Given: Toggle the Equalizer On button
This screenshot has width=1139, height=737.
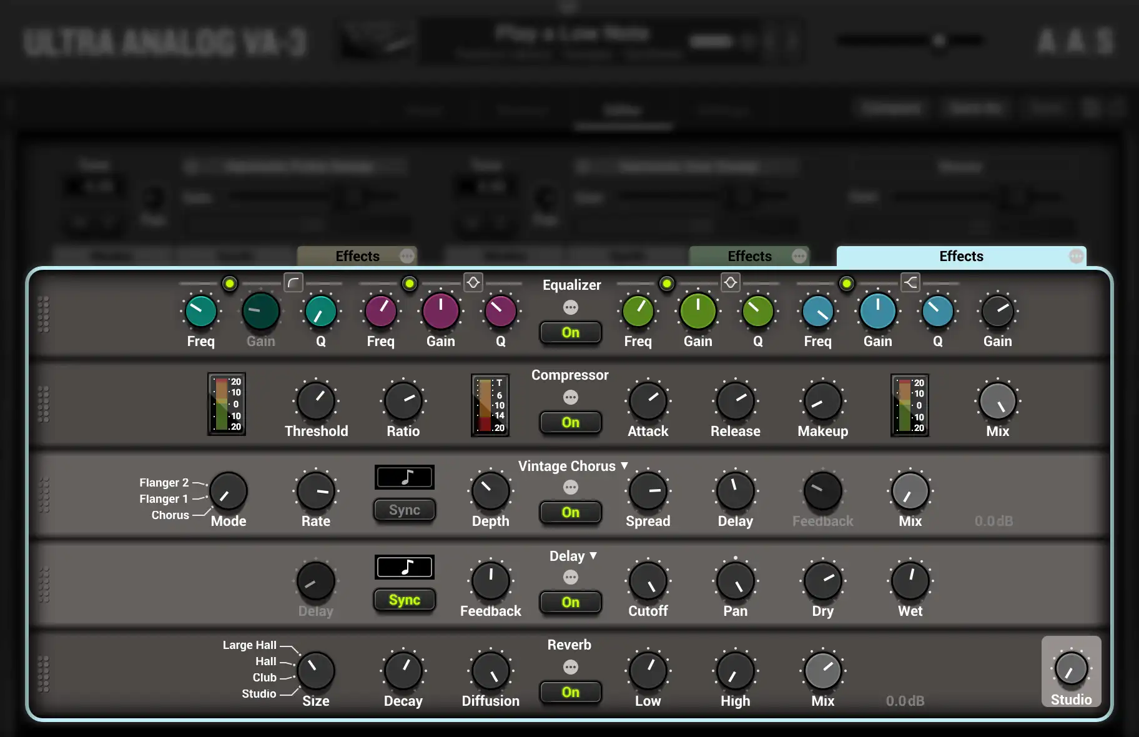Looking at the screenshot, I should coord(571,333).
